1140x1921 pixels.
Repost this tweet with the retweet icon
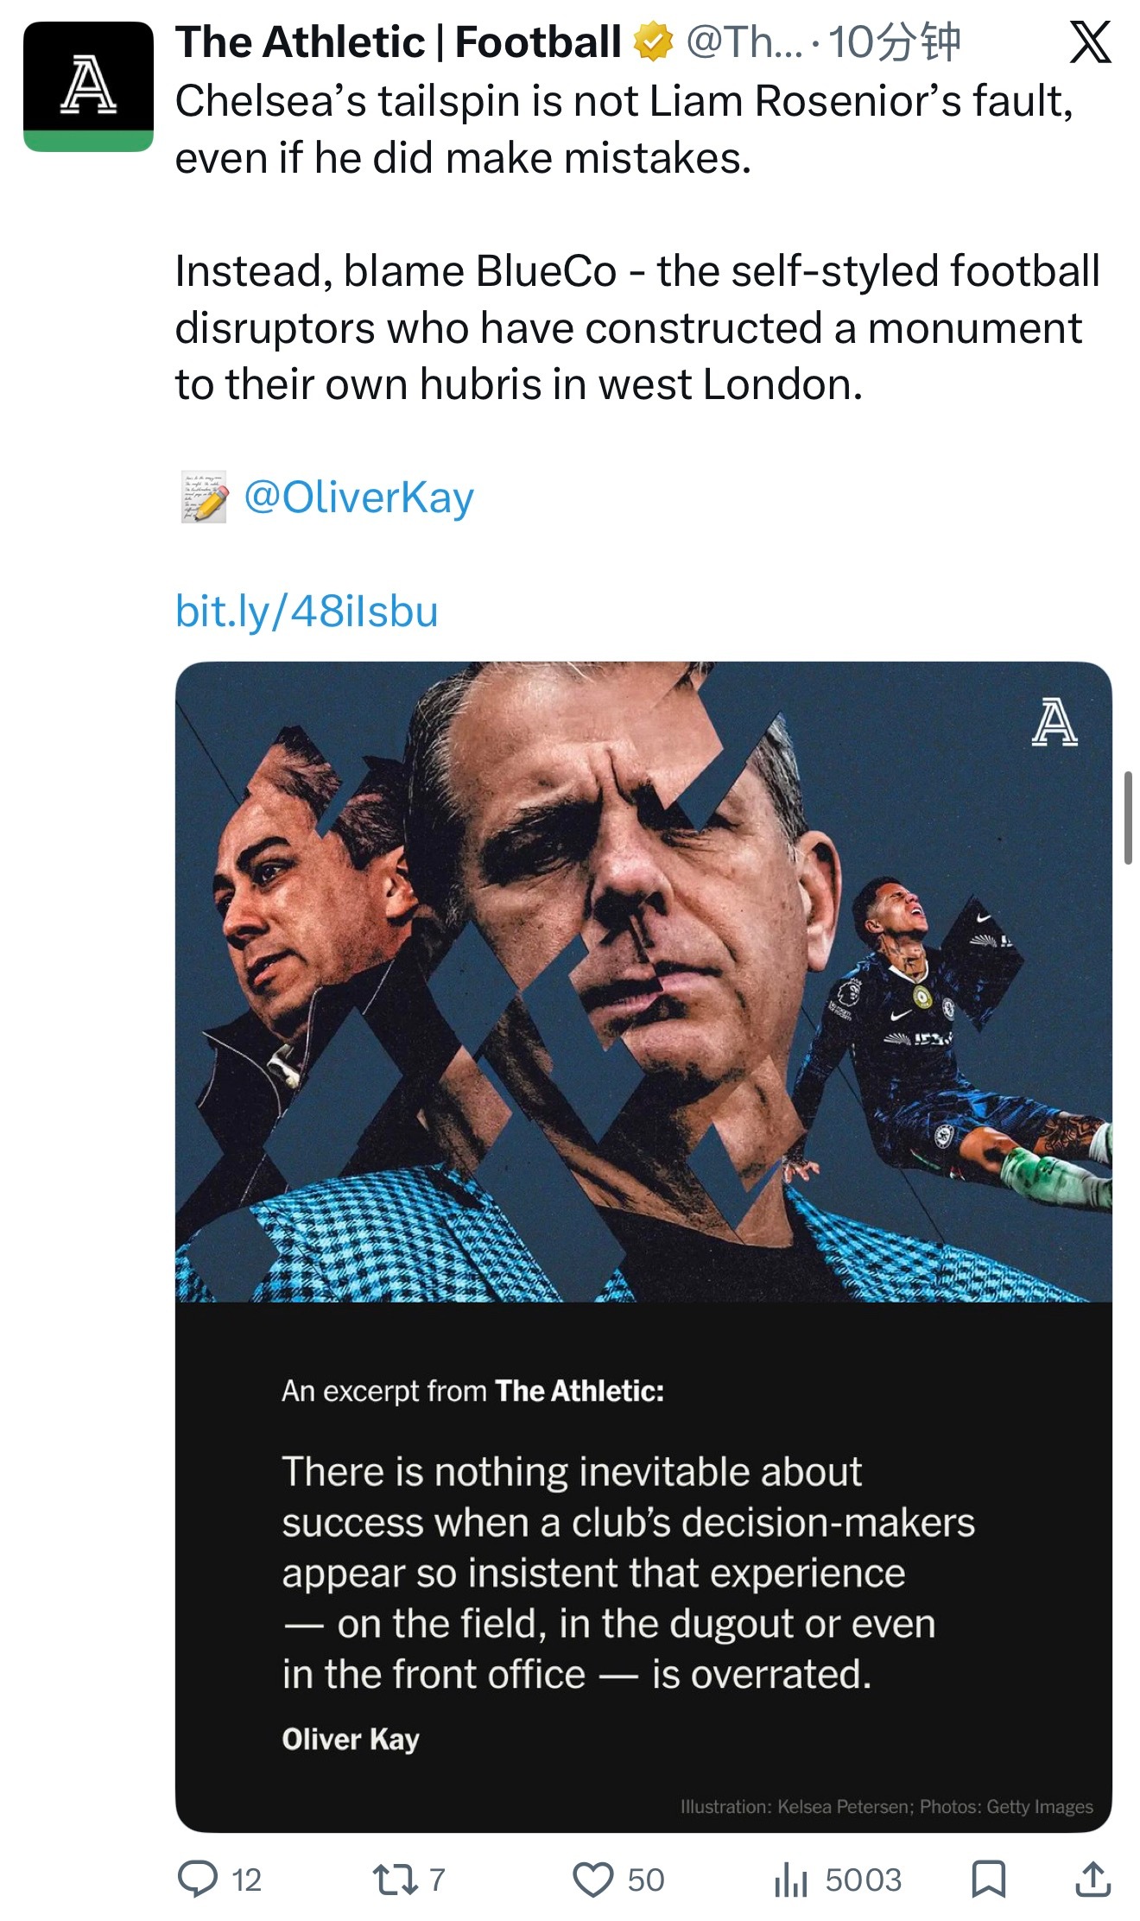[394, 1879]
